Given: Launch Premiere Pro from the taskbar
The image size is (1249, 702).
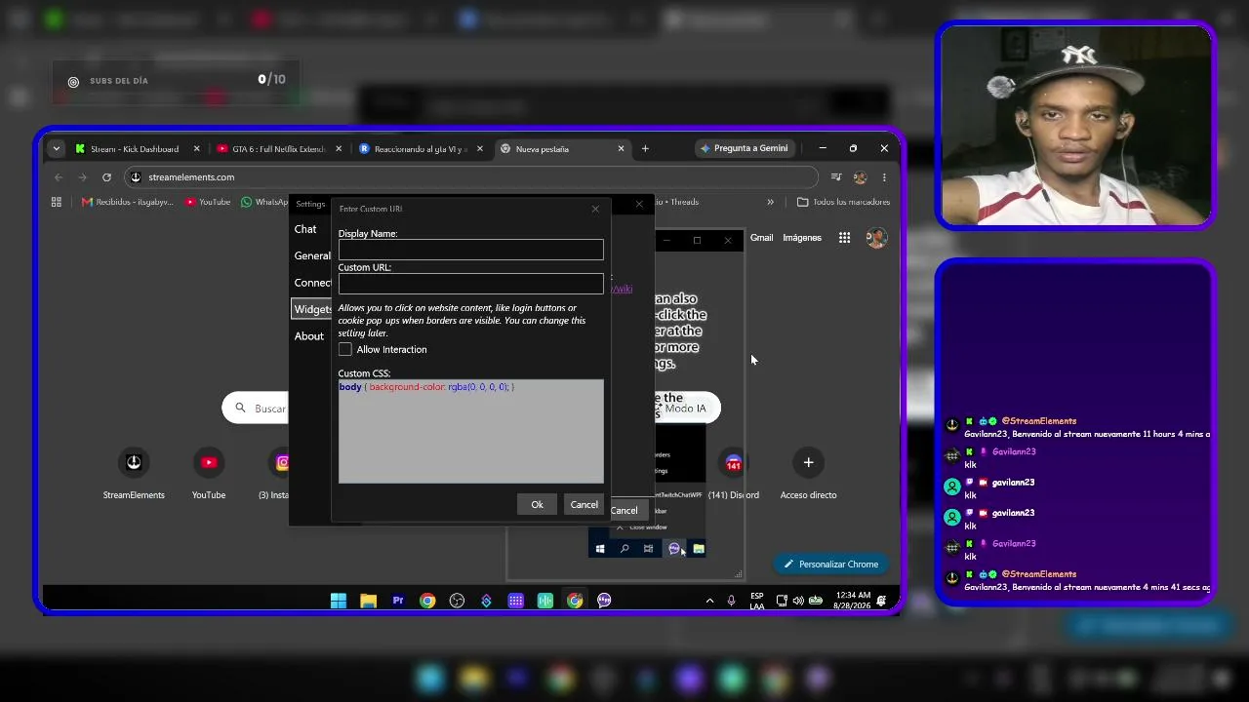Looking at the screenshot, I should 398,601.
